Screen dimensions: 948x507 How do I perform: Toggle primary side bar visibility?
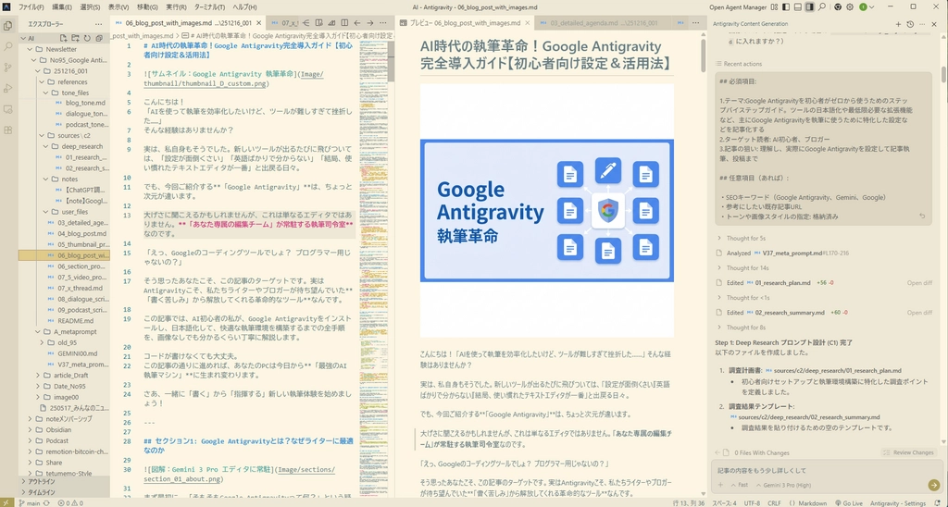[x=786, y=7]
